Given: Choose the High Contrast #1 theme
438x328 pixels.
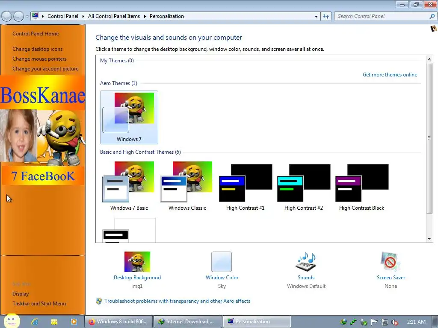Looking at the screenshot, I should (x=245, y=186).
